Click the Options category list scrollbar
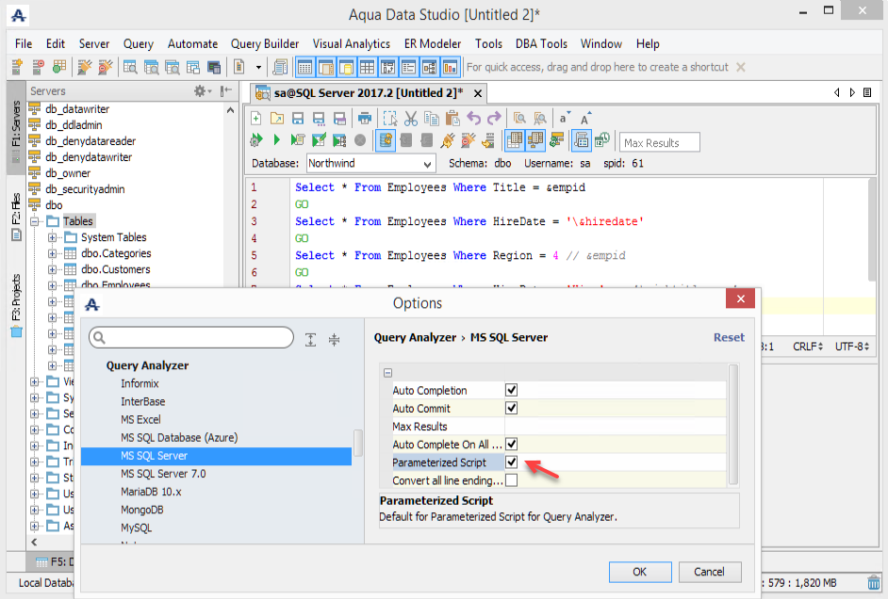Image resolution: width=888 pixels, height=599 pixels. pyautogui.click(x=356, y=441)
